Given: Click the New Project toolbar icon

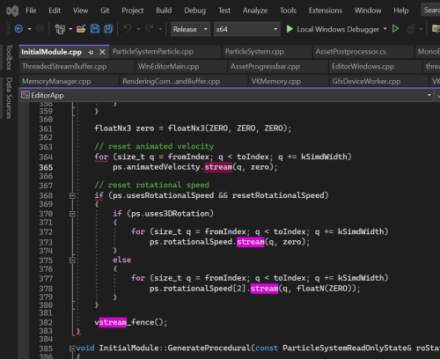Looking at the screenshot, I should pyautogui.click(x=60, y=29).
